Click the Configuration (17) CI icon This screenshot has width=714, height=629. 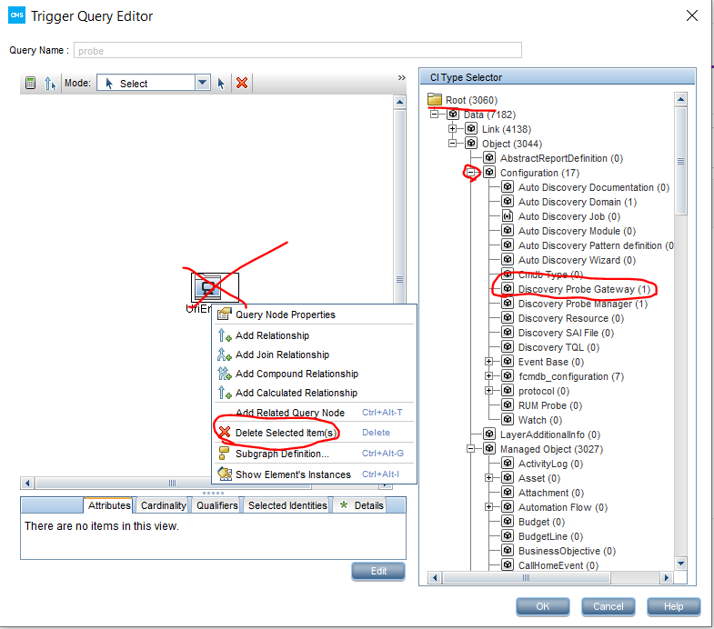pos(489,173)
